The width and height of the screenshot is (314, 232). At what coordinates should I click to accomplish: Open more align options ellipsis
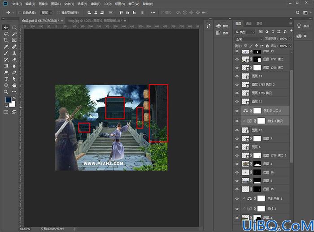pyautogui.click(x=153, y=13)
